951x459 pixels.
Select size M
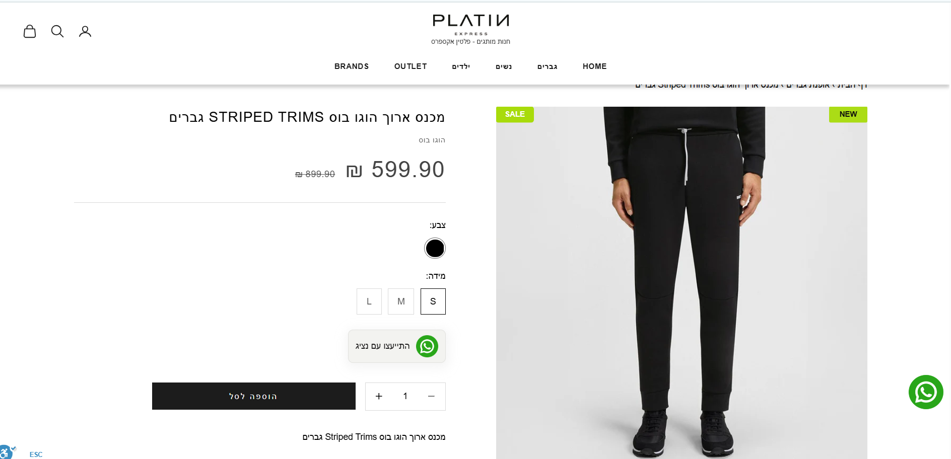point(401,301)
